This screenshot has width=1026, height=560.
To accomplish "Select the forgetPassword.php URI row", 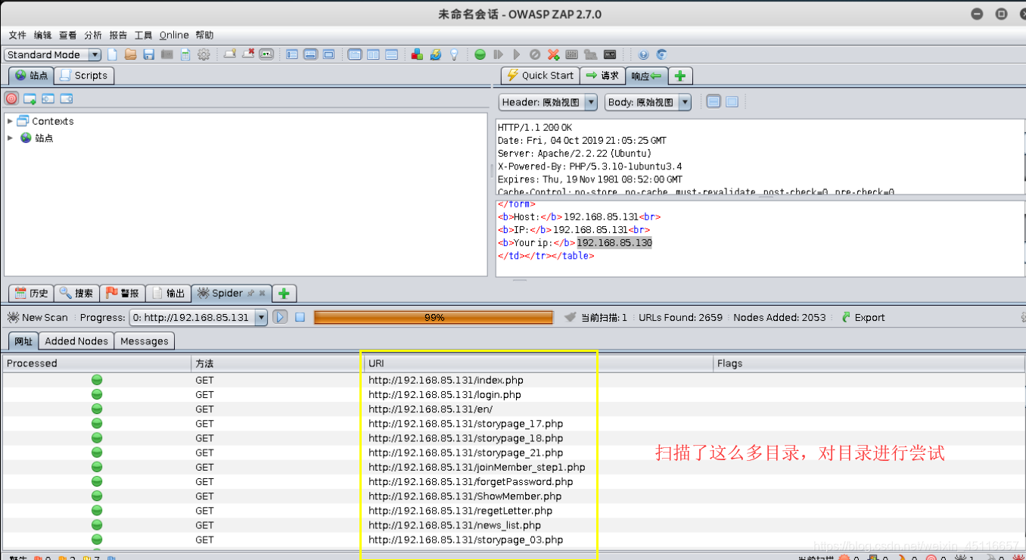I will pyautogui.click(x=513, y=481).
